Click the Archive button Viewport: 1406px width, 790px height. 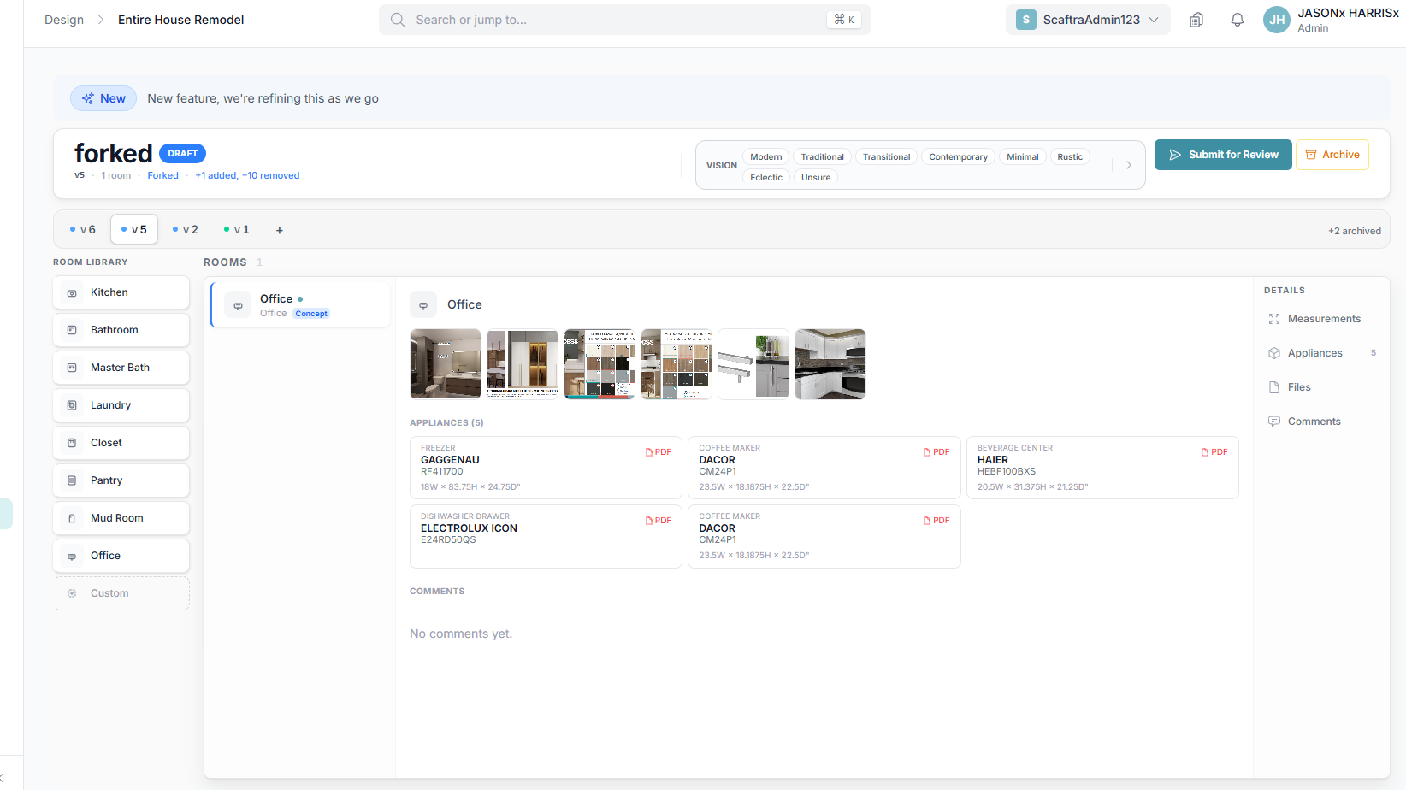coord(1332,155)
